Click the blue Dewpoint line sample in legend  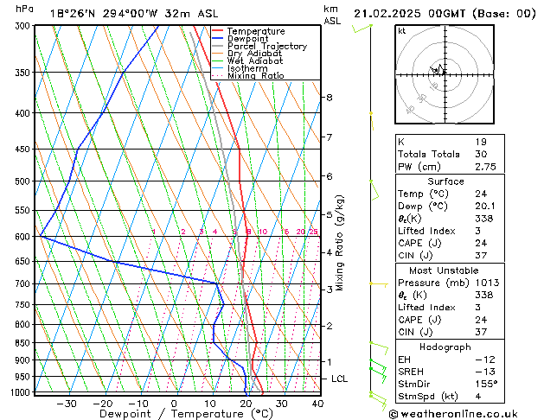pos(217,38)
